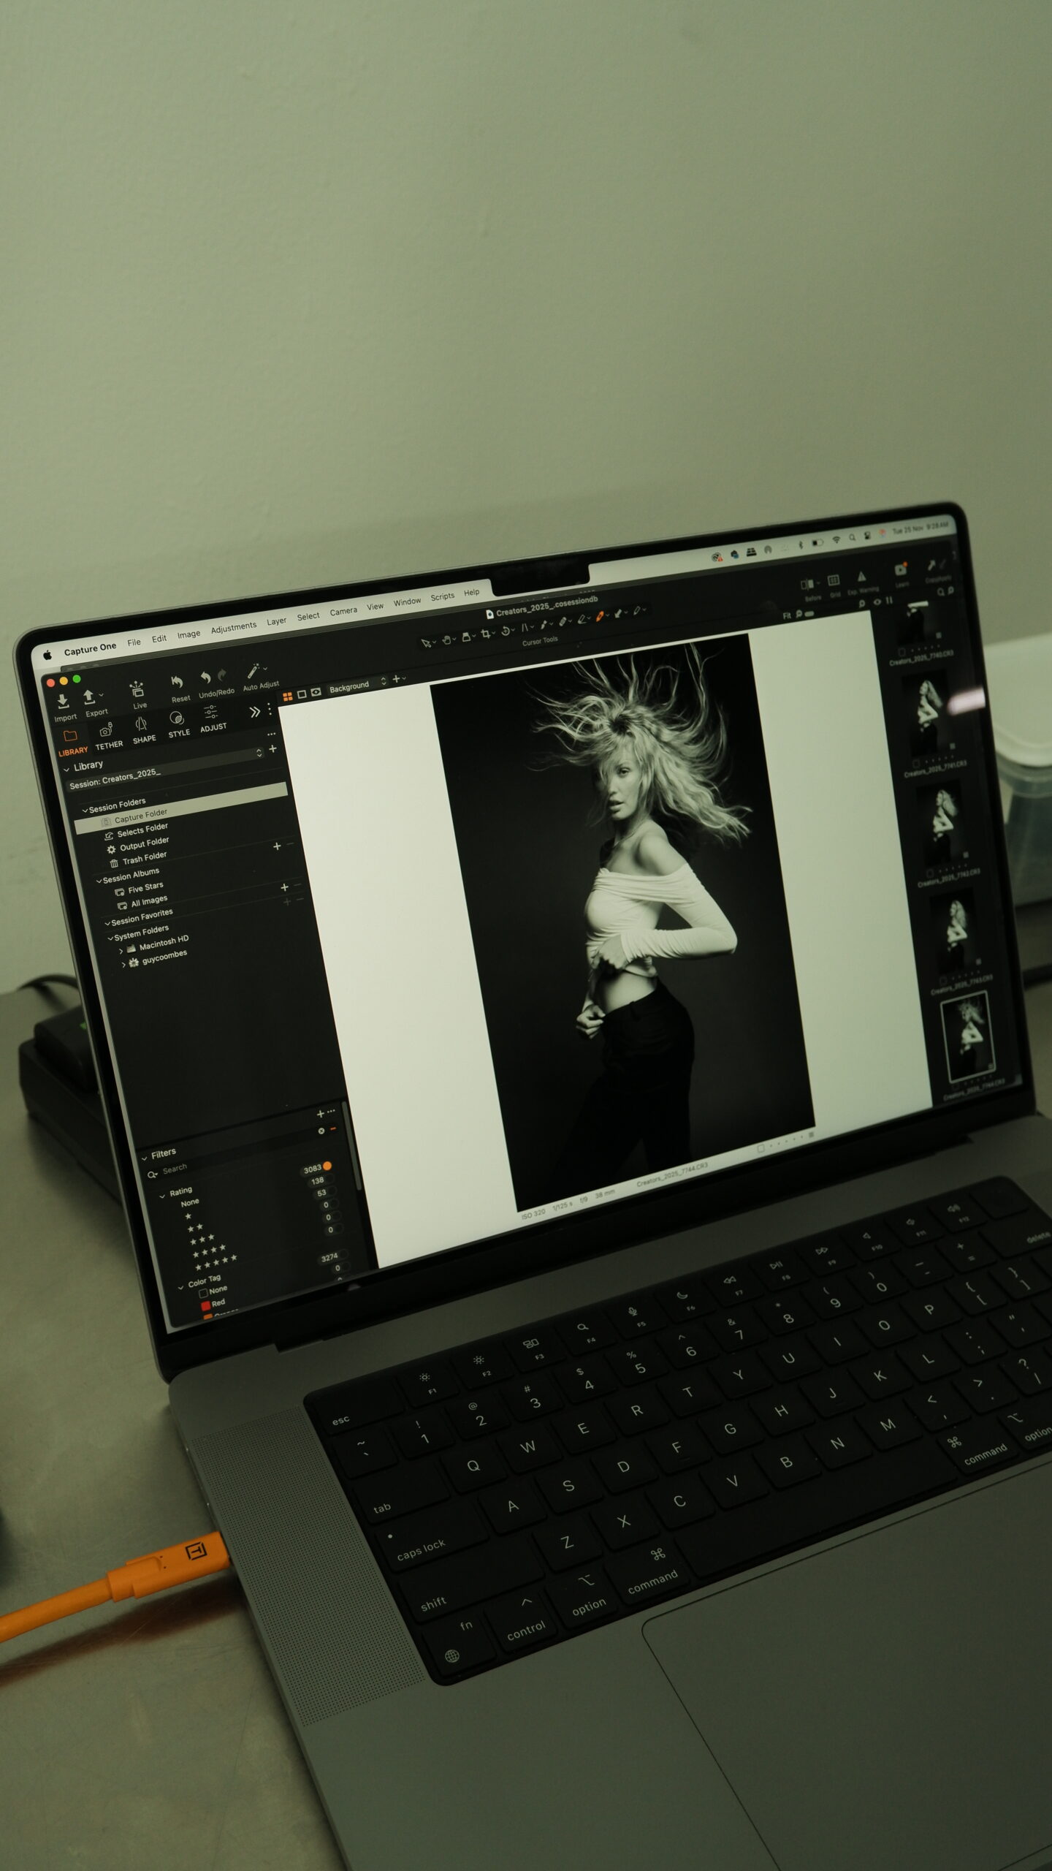The image size is (1052, 1871).
Task: Select the Crop cursor tool
Action: [485, 634]
